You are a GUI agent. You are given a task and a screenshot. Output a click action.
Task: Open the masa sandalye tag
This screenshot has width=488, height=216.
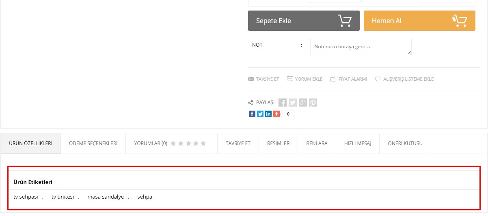106,197
